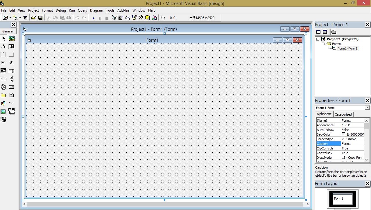Open the Add Form dropdown arrow
Viewport: 371px width, 210px height.
pyautogui.click(x=20, y=18)
